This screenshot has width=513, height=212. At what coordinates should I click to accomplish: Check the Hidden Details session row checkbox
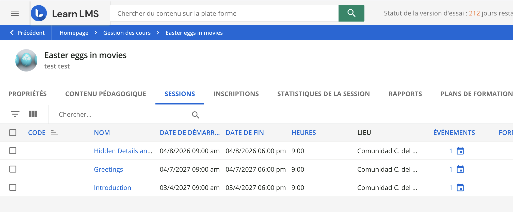(13, 151)
